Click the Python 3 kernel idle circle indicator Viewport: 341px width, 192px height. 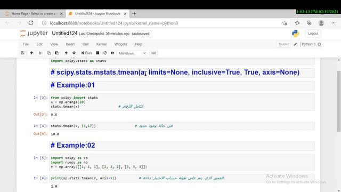coord(319,44)
